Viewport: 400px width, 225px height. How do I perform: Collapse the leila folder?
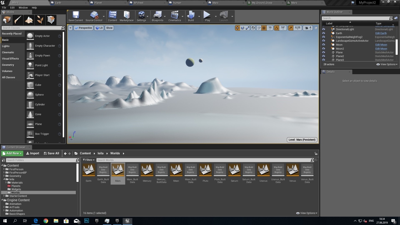4,179
